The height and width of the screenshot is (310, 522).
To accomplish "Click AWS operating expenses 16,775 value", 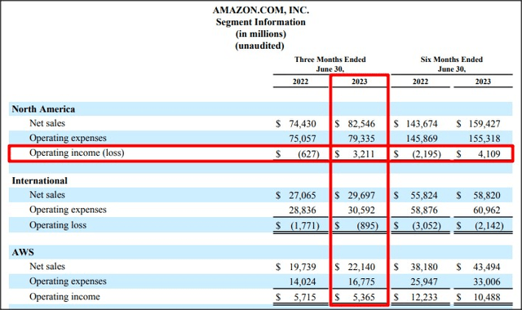I will (x=361, y=281).
